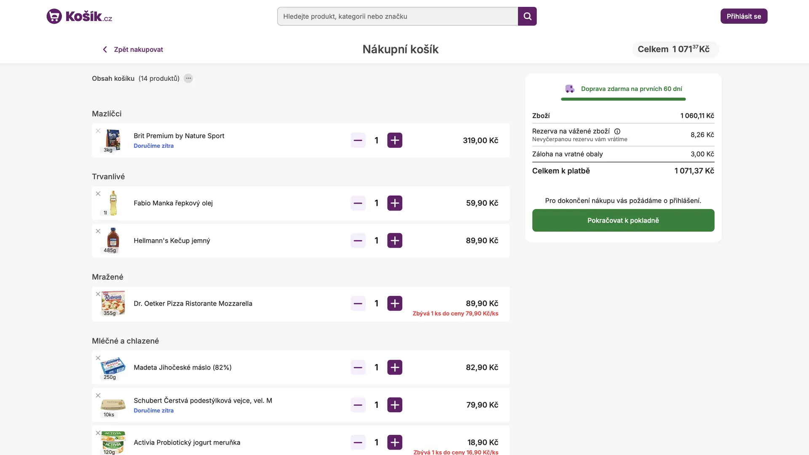Screen dimensions: 809x455
Task: Open Schubert Čerstvá podestýlková vejce name
Action: [203, 400]
